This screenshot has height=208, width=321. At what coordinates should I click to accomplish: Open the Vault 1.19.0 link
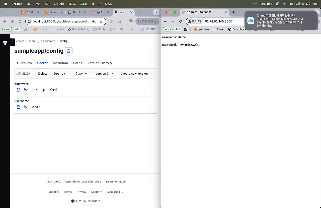click(x=53, y=182)
